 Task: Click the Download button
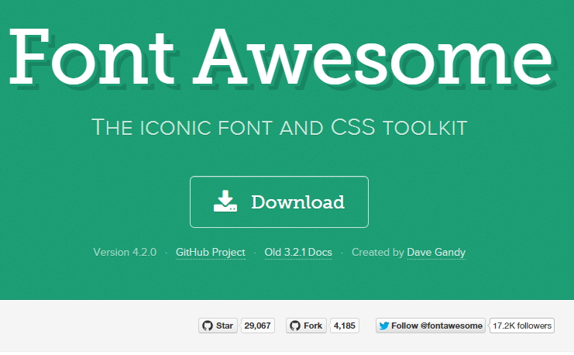coord(279,202)
